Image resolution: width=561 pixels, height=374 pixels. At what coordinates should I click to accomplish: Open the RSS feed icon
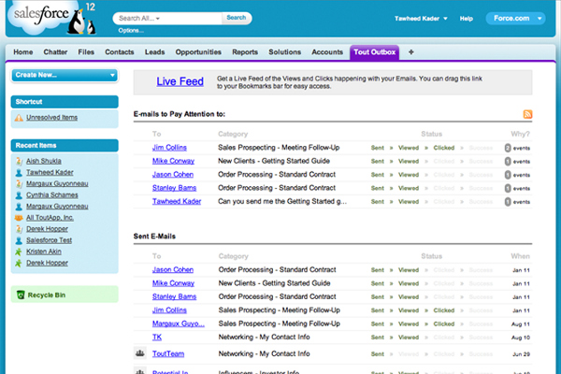[x=527, y=114]
